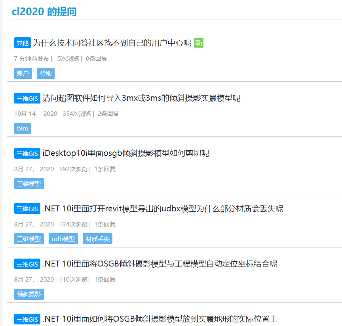Image resolution: width=342 pixels, height=326 pixels.
Task: Click 三维GIS badge beside 实景地形 question
Action: click(27, 319)
